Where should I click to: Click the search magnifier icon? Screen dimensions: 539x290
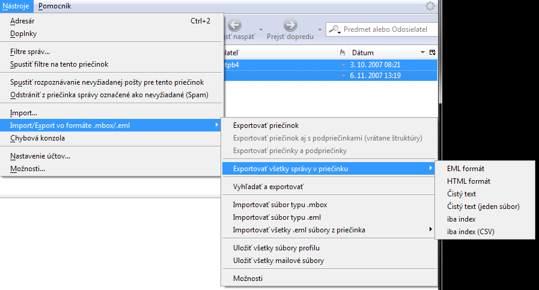(334, 29)
